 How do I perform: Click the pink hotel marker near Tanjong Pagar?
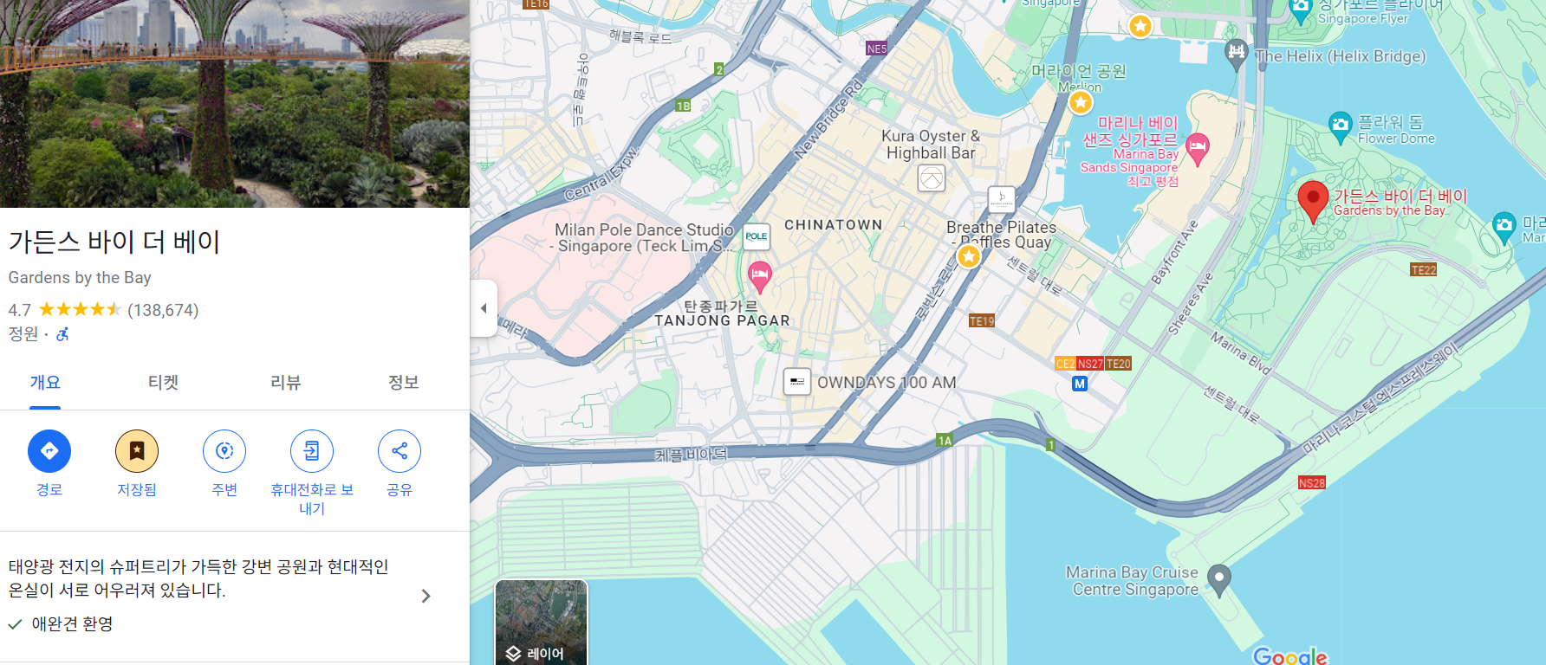point(760,276)
